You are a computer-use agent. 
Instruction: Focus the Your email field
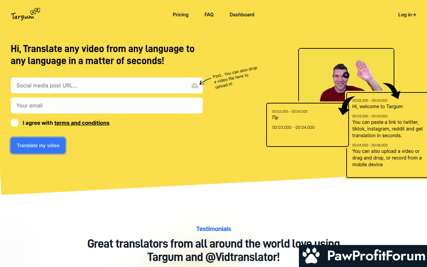click(107, 105)
